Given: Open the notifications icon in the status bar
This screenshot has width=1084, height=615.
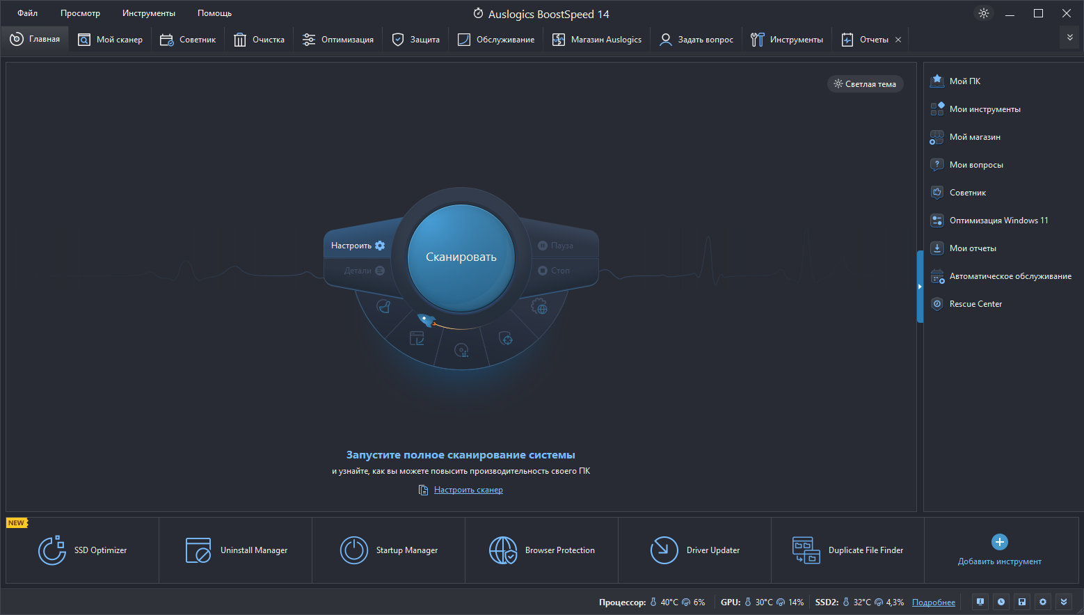Looking at the screenshot, I should (980, 602).
